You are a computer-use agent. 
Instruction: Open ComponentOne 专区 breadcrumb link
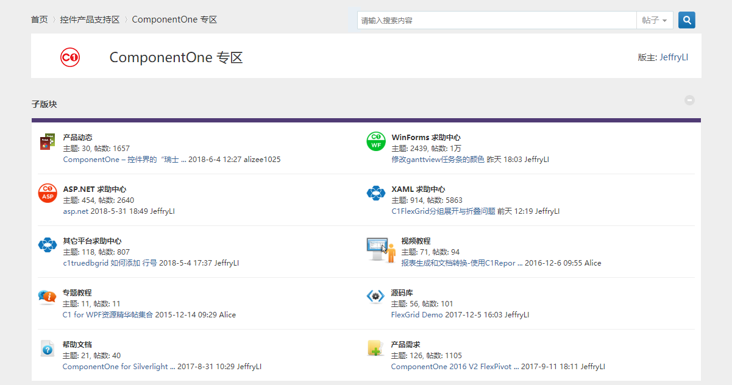174,19
